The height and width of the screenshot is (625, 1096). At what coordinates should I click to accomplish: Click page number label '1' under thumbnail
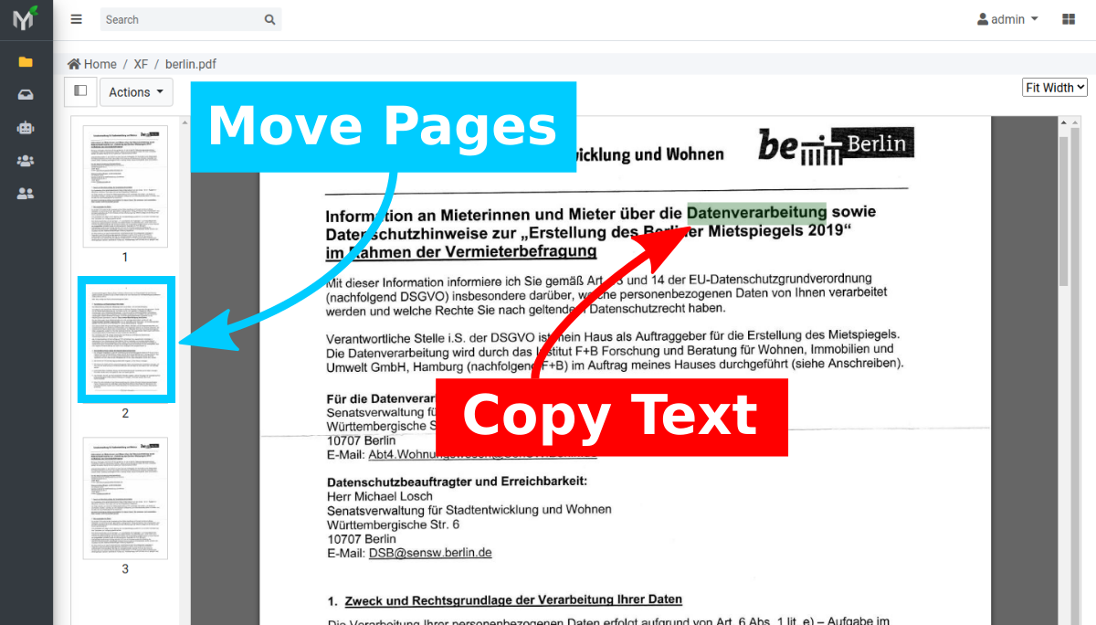pos(125,257)
